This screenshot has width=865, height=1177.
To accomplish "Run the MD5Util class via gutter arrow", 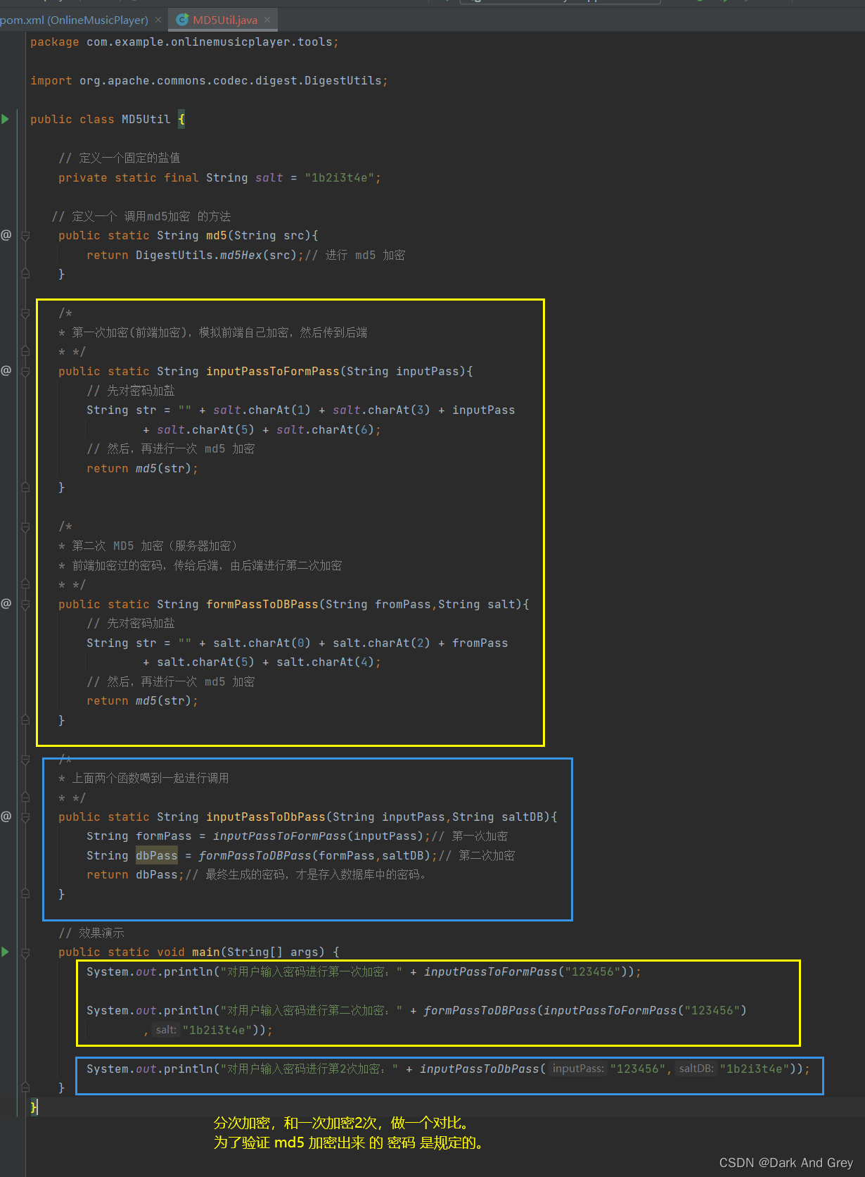I will 6,119.
